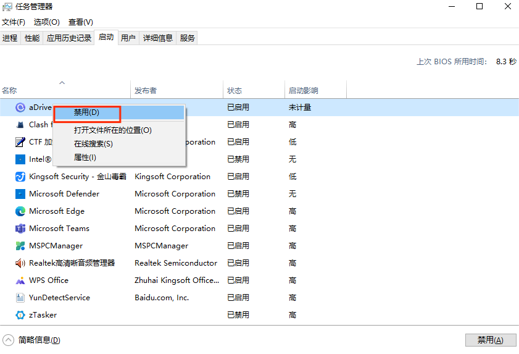Open the 选项(O) menu
Viewport: 519px width, 354px height.
[47, 22]
